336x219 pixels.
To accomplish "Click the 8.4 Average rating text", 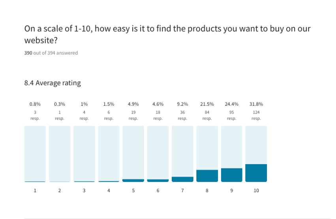I will 53,83.
